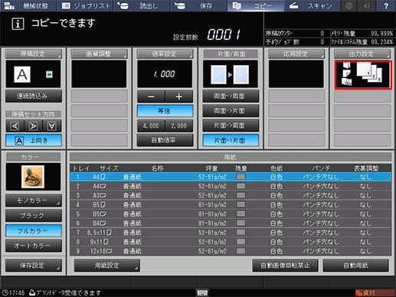
Task: Select フルカラー full color mode
Action: point(34,231)
